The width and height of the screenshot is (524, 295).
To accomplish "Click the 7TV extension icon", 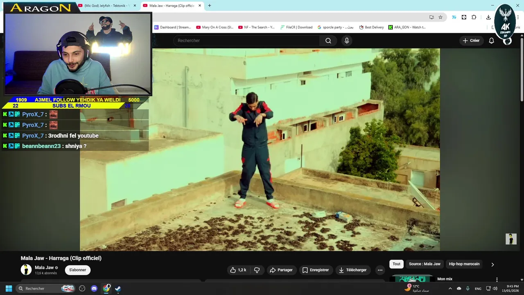I will 454,17.
